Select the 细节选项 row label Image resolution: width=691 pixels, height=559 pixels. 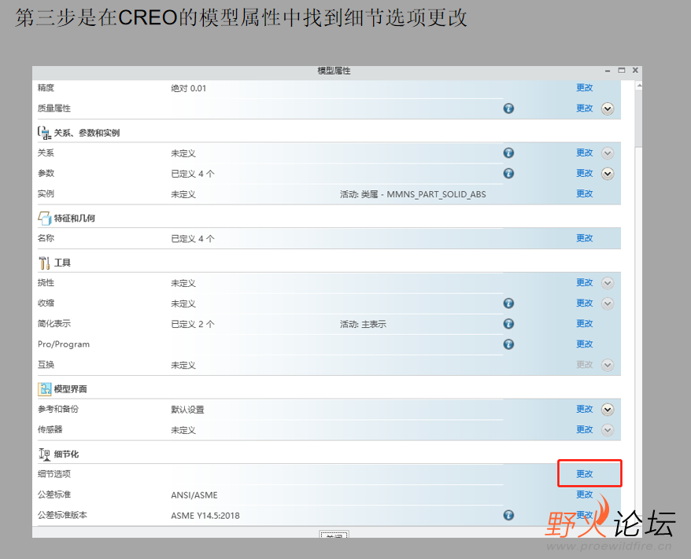tap(54, 474)
